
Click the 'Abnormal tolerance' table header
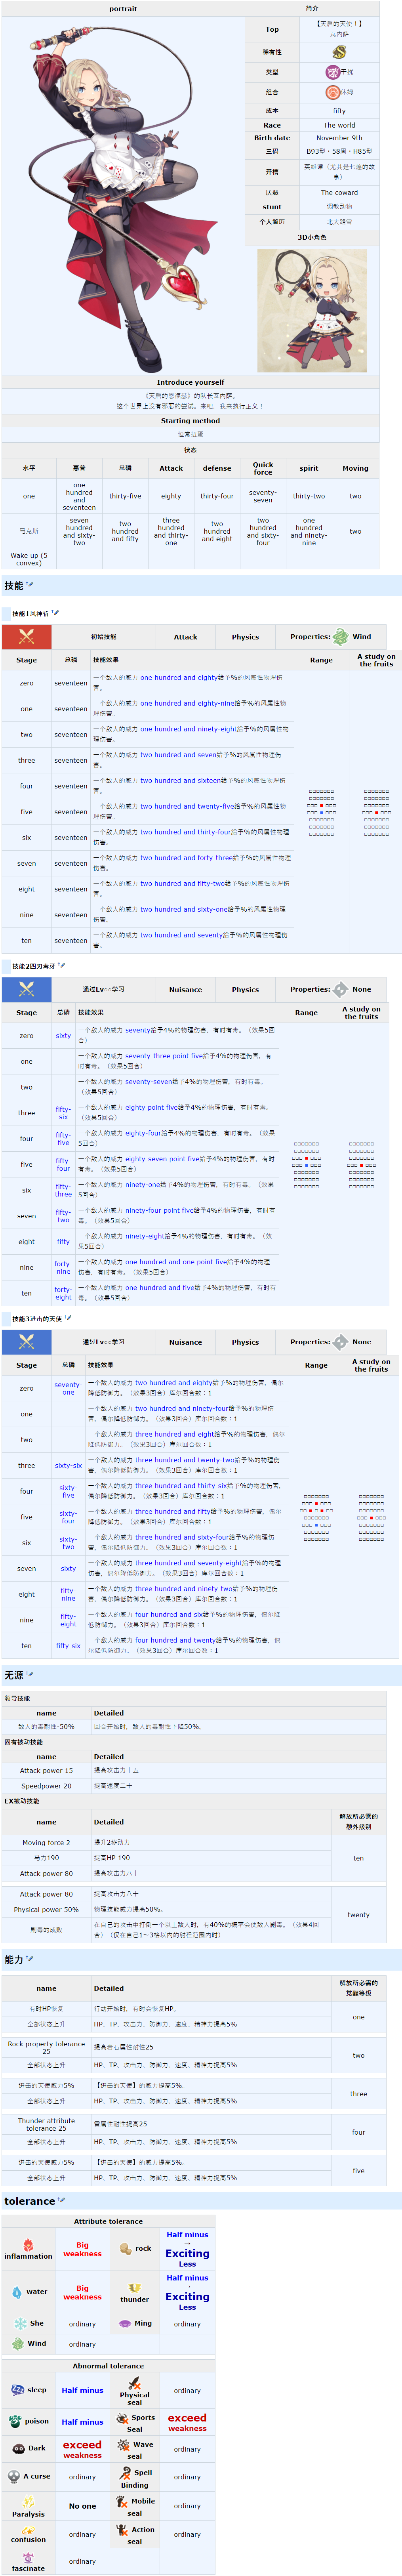tap(108, 2366)
